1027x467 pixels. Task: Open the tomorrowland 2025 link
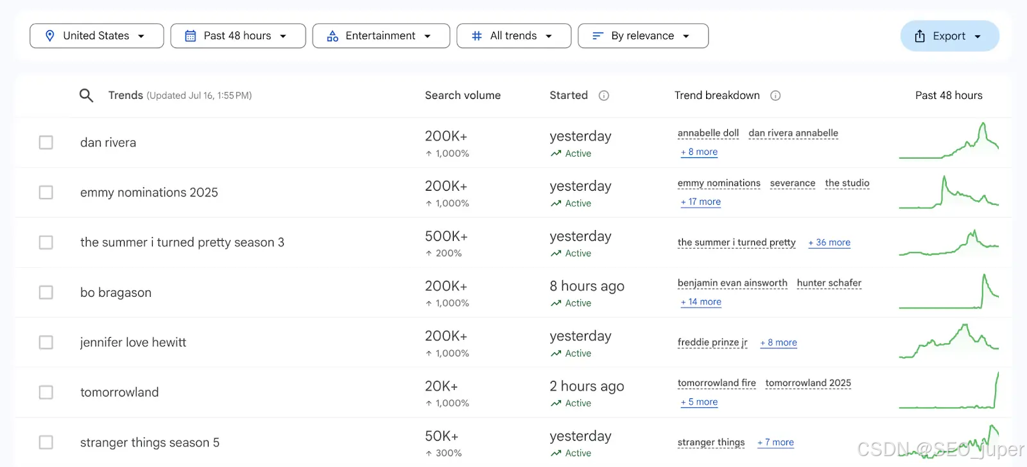click(x=808, y=383)
